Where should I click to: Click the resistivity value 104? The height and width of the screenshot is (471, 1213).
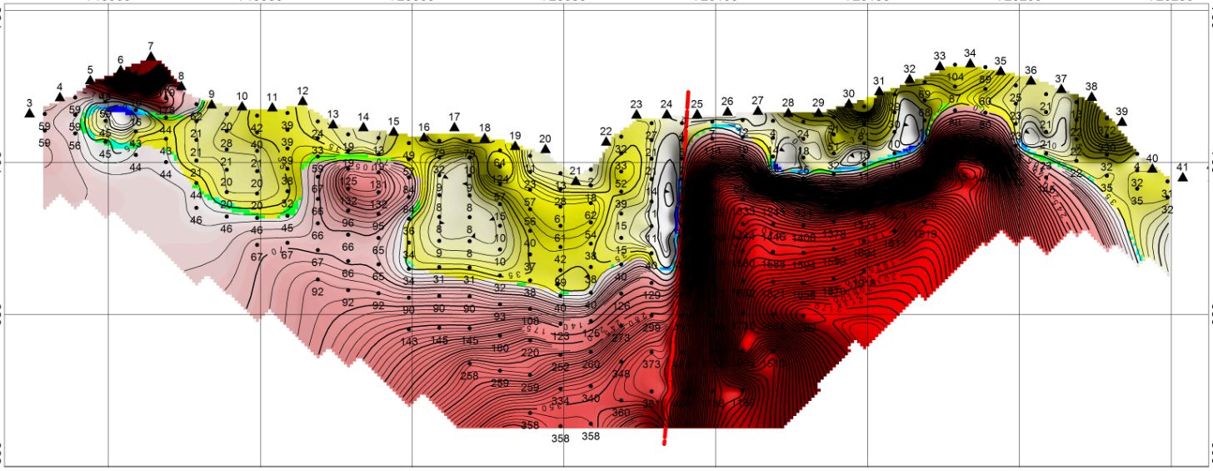pyautogui.click(x=955, y=77)
